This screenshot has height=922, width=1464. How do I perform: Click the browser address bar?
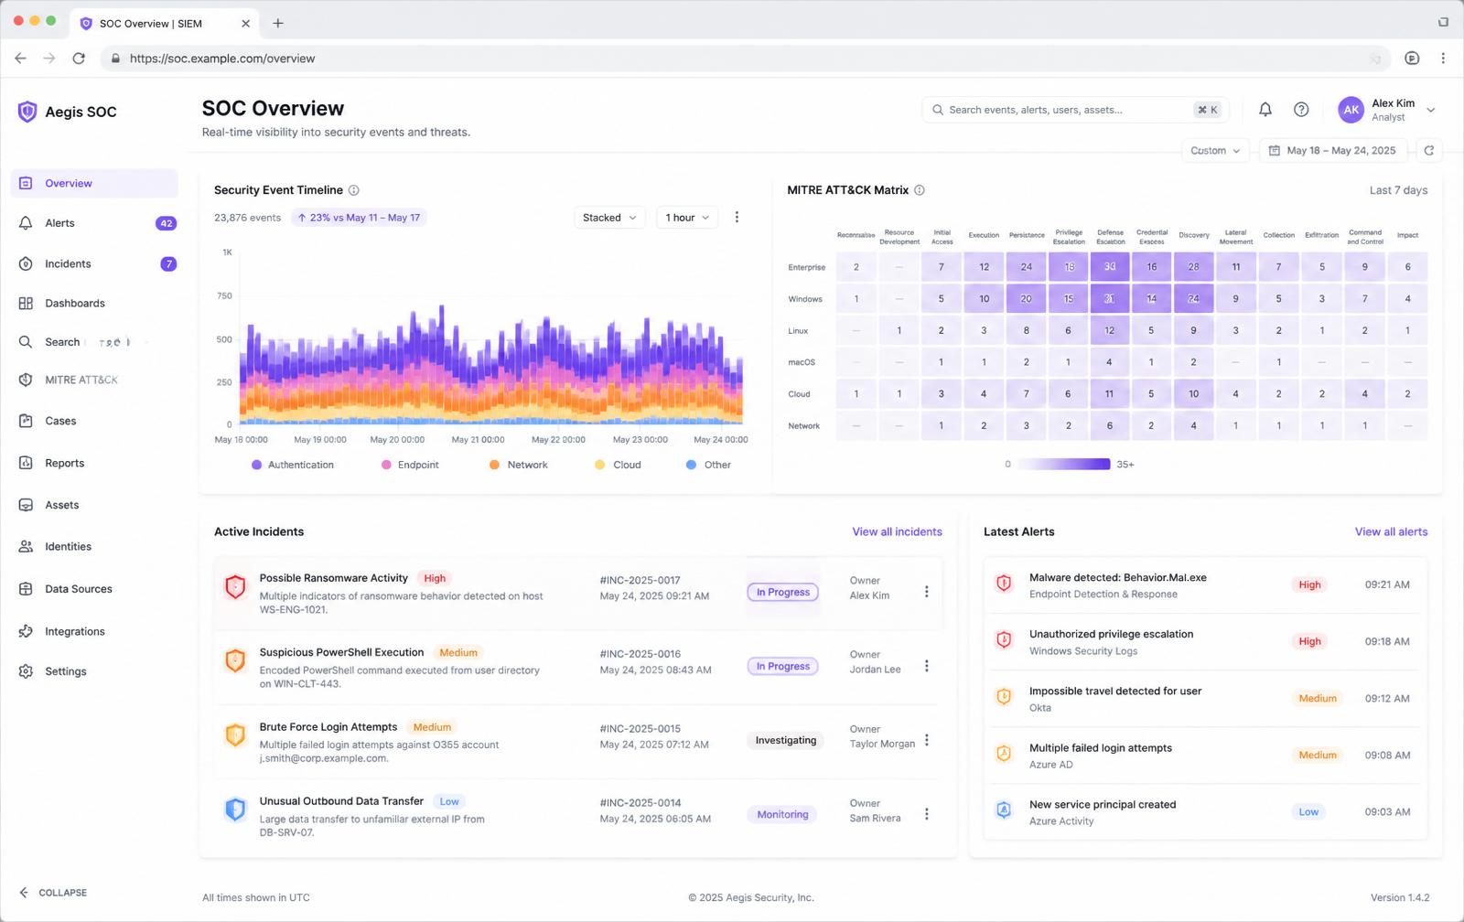(746, 59)
